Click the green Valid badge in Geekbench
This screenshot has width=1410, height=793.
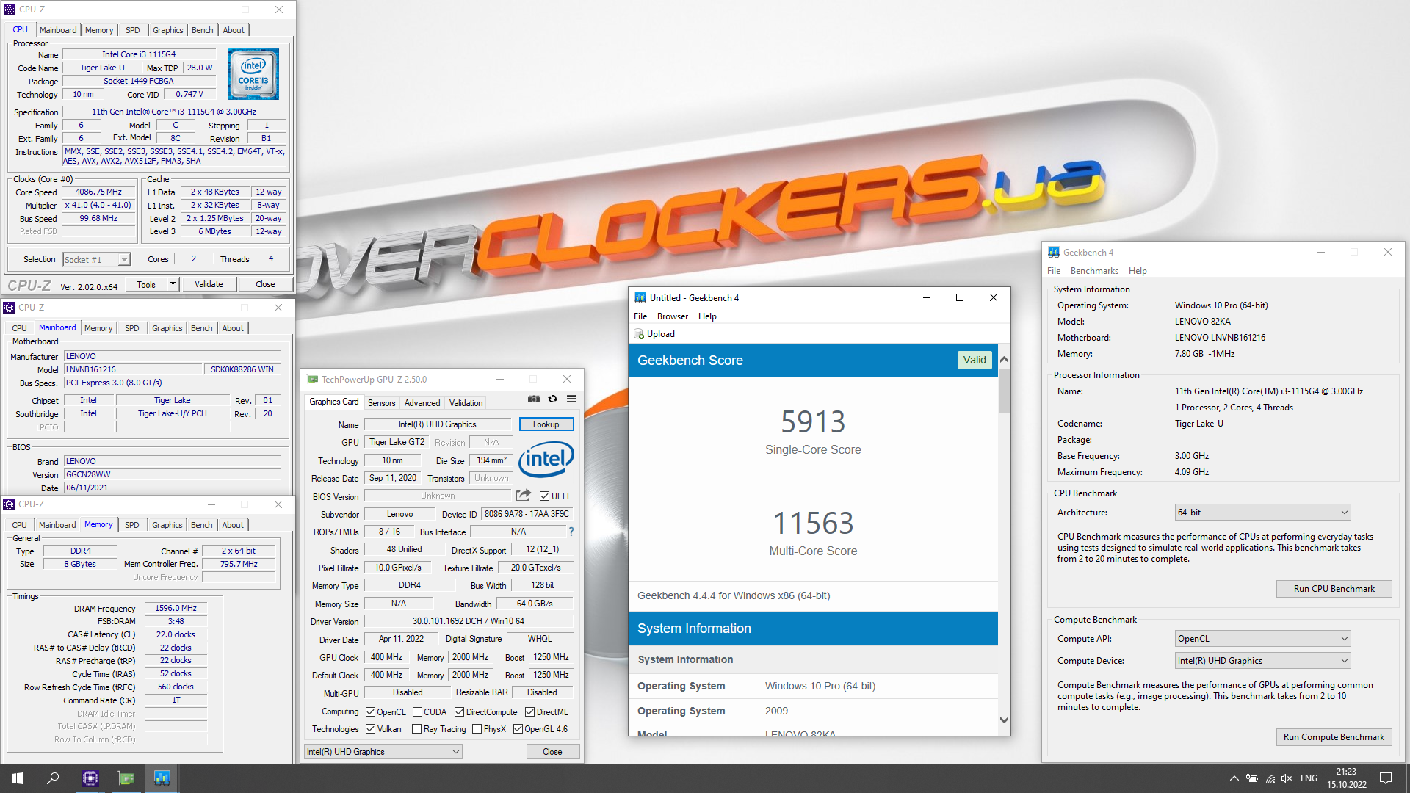tap(975, 360)
